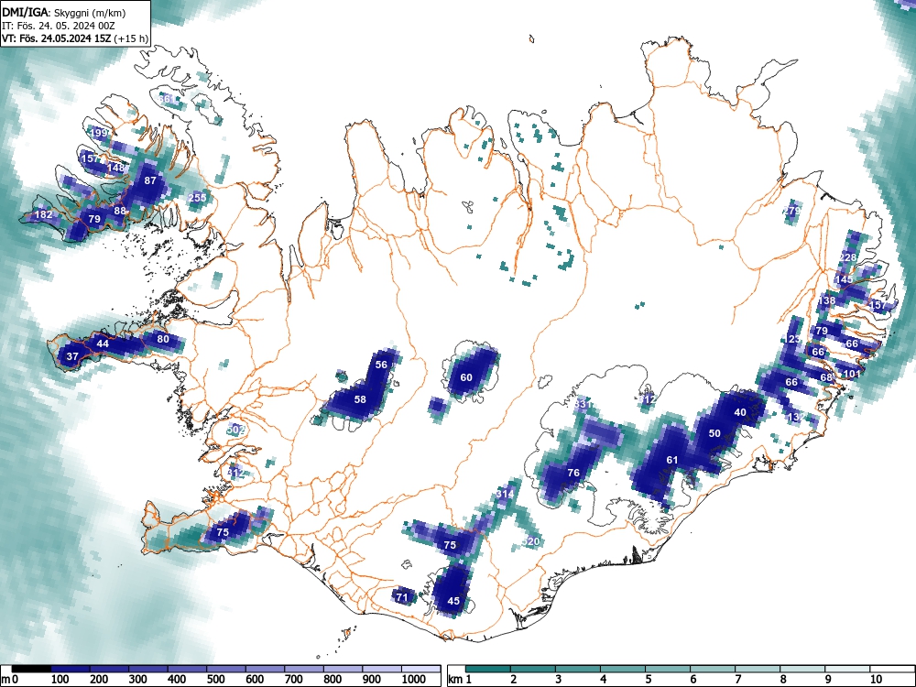Click the 'DMI/IGA: Skyggni (m/km)' title text
The image size is (916, 687).
(x=64, y=12)
